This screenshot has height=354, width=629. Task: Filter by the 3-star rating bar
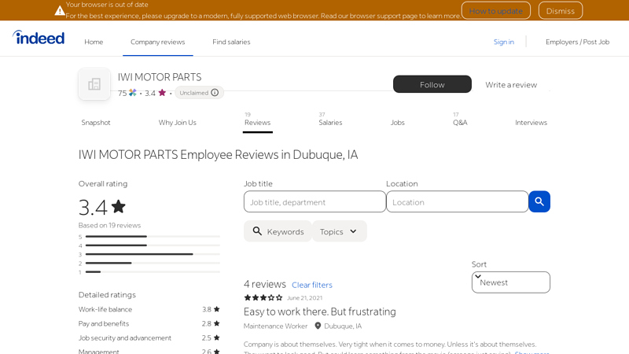point(149,254)
